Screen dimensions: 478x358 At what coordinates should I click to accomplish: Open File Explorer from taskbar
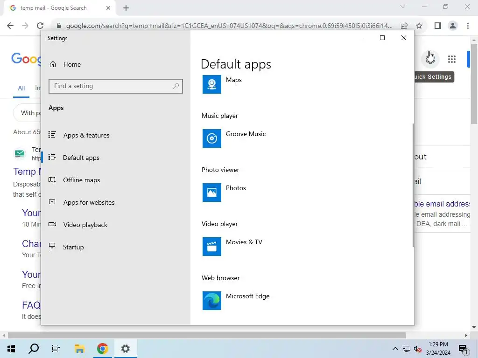79,349
